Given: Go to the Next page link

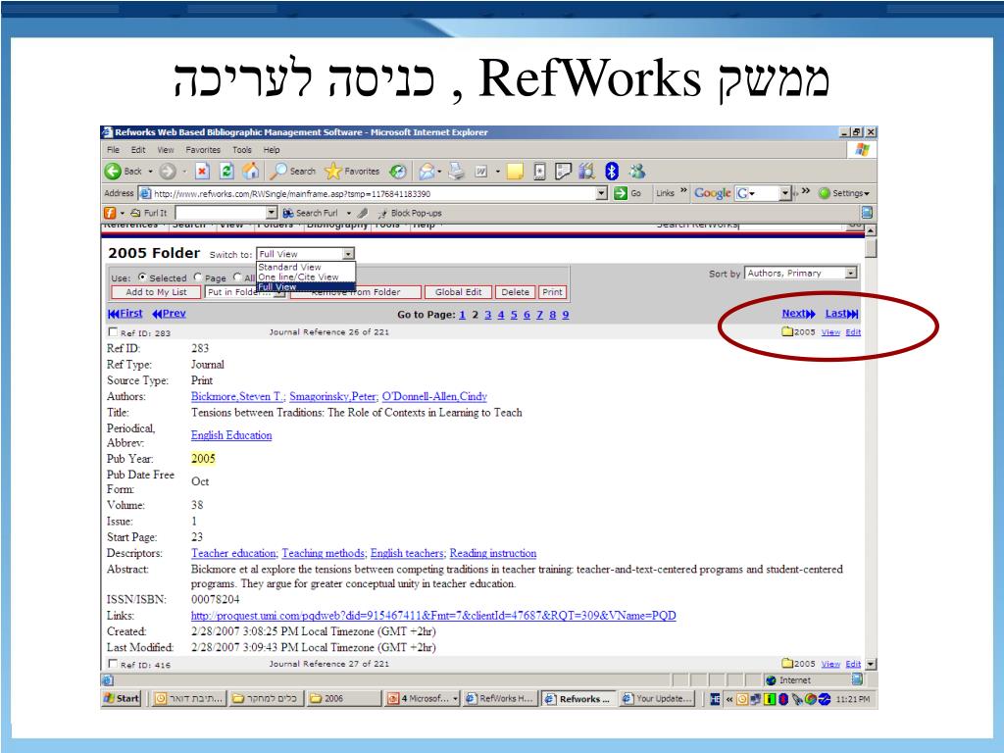Looking at the screenshot, I should [x=798, y=313].
